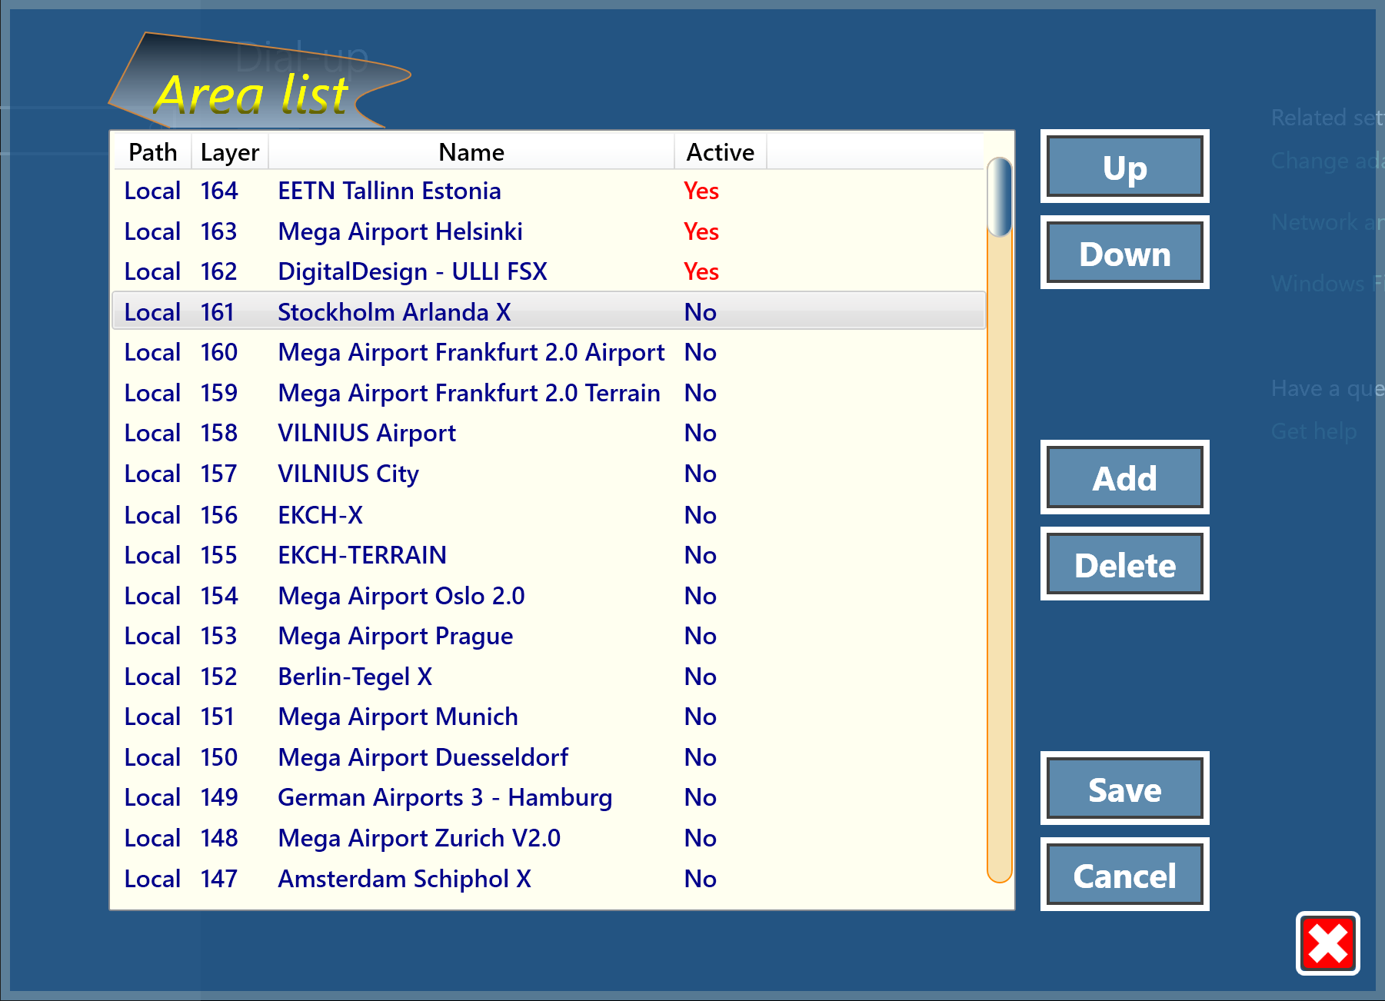The image size is (1385, 1001).
Task: Click the No status for Amsterdam Schiphol X
Action: click(701, 879)
